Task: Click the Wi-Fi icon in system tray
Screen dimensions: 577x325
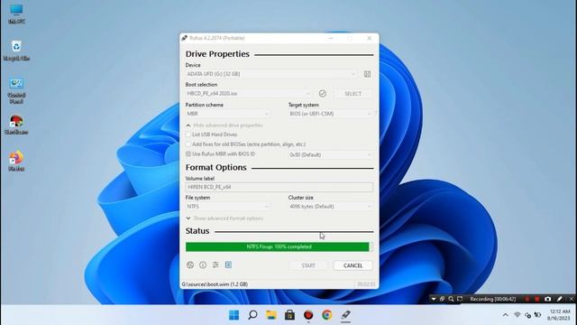Action: tap(517, 315)
